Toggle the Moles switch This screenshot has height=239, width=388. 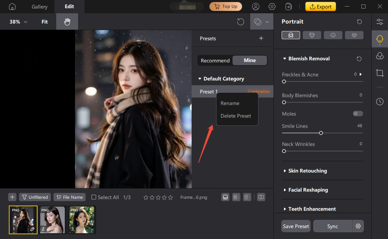click(358, 114)
